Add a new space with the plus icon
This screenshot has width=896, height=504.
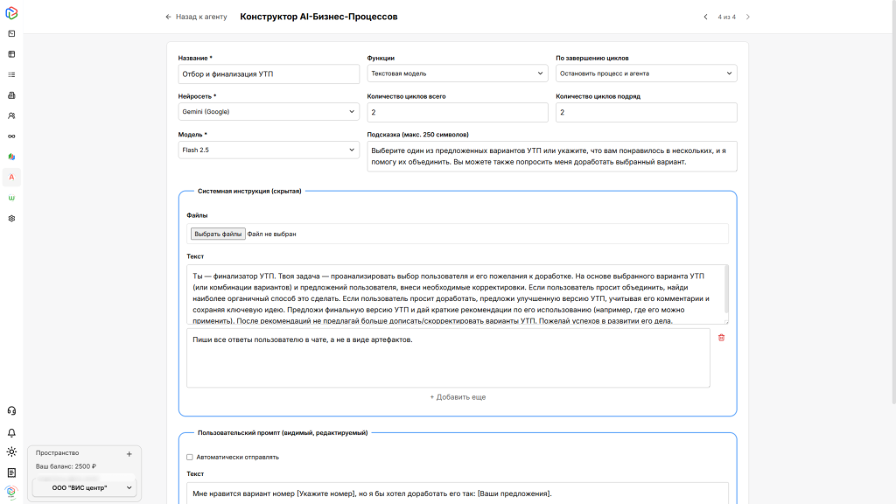[129, 454]
